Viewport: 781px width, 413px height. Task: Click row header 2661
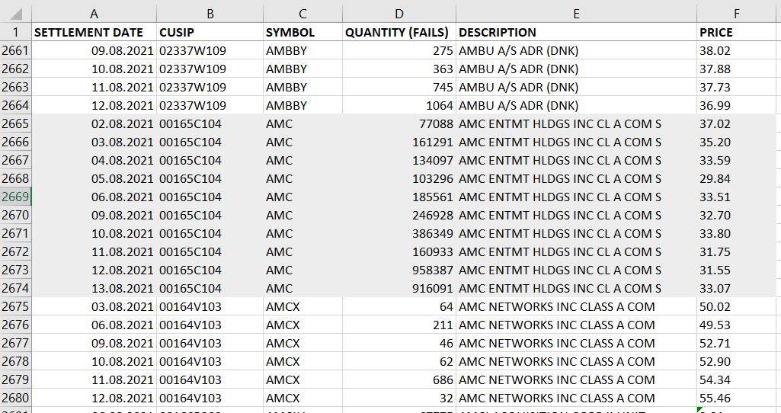15,50
